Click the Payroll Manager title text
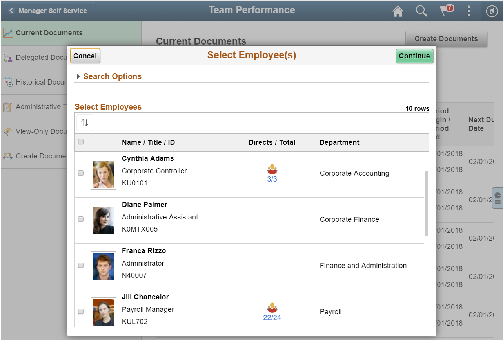Screen dimensions: 503x340 148,309
